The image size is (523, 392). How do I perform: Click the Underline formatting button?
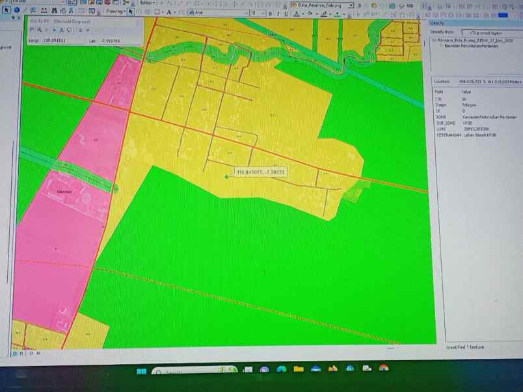coord(286,14)
